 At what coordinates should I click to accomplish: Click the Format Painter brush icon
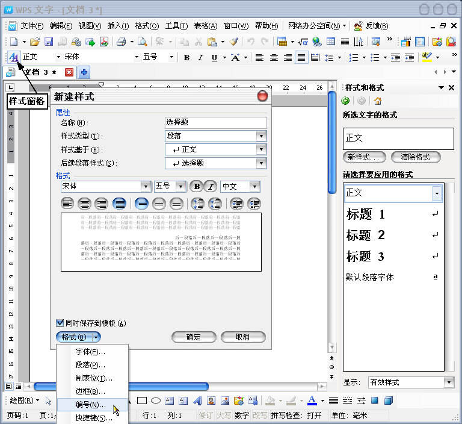[234, 42]
